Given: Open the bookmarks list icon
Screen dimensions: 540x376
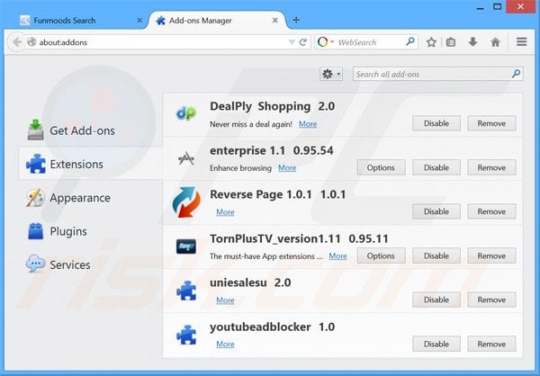Looking at the screenshot, I should pyautogui.click(x=451, y=42).
